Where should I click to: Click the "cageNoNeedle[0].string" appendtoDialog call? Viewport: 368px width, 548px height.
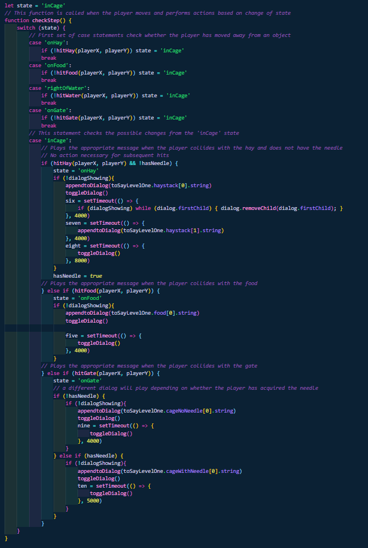(x=157, y=411)
